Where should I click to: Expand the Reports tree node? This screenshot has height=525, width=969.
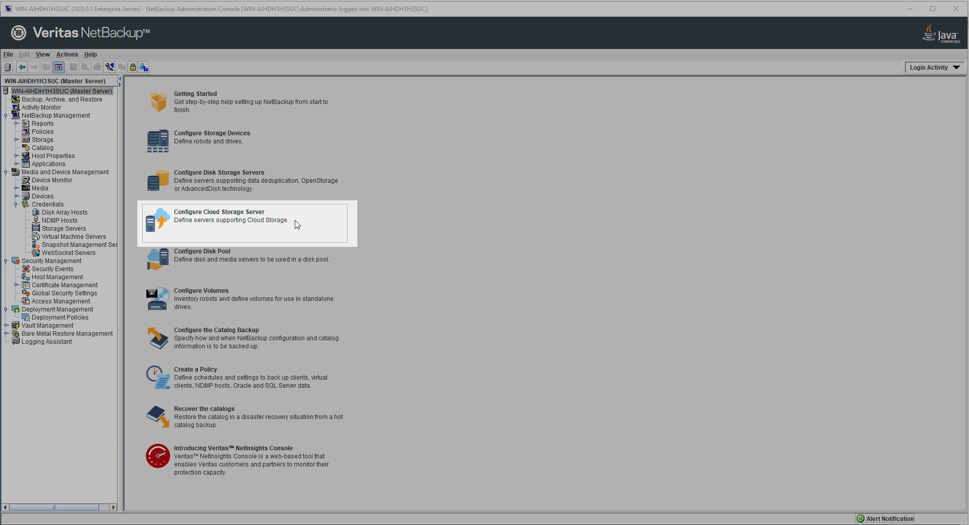[x=16, y=124]
